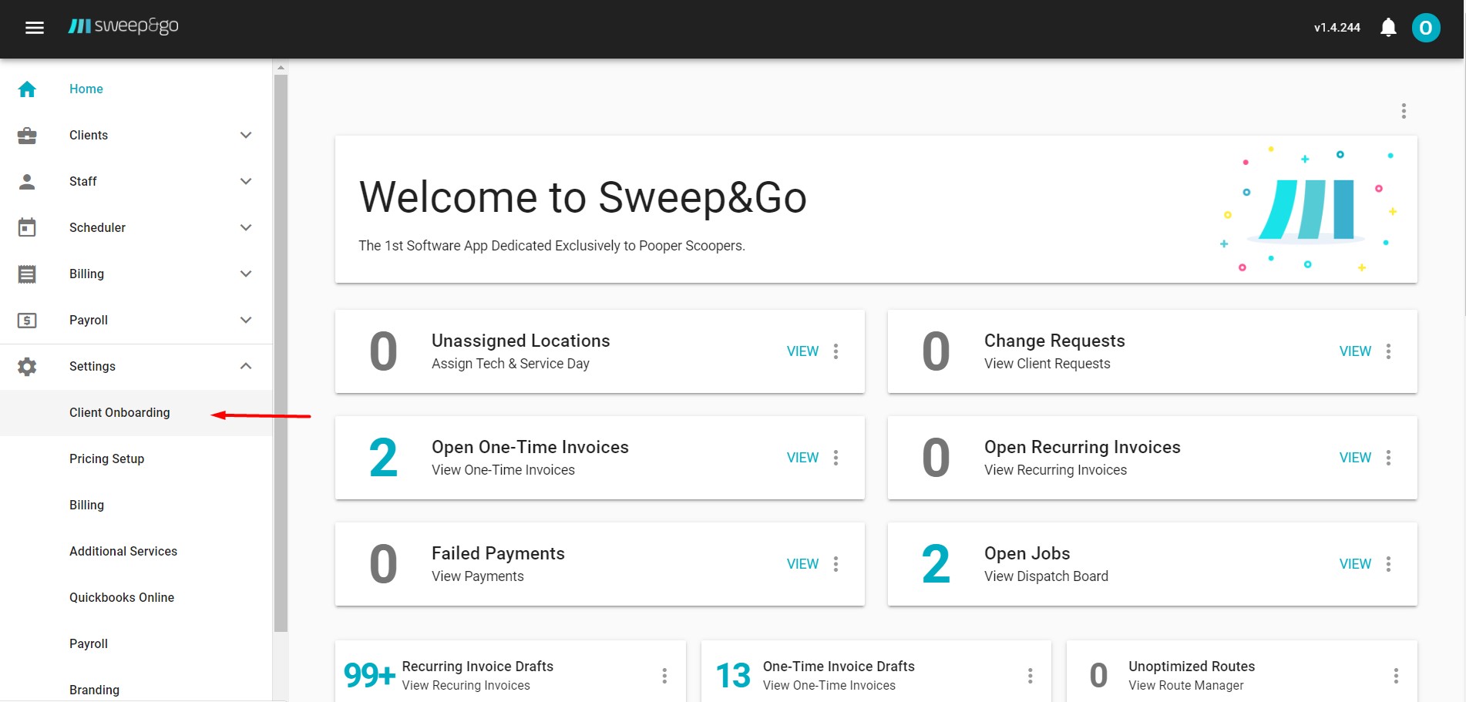
Task: Open Unoptimized Routes options menu
Action: (1396, 676)
